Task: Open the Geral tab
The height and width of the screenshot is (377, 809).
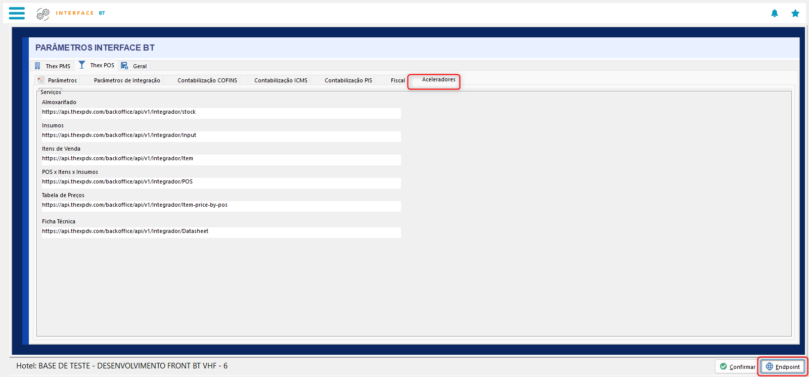Action: (134, 66)
